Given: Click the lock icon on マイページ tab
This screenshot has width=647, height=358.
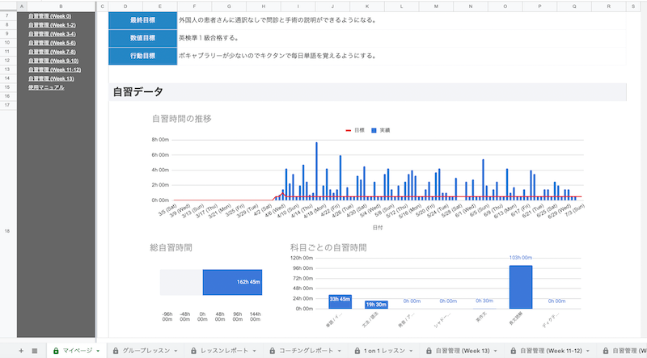Looking at the screenshot, I should click(56, 351).
